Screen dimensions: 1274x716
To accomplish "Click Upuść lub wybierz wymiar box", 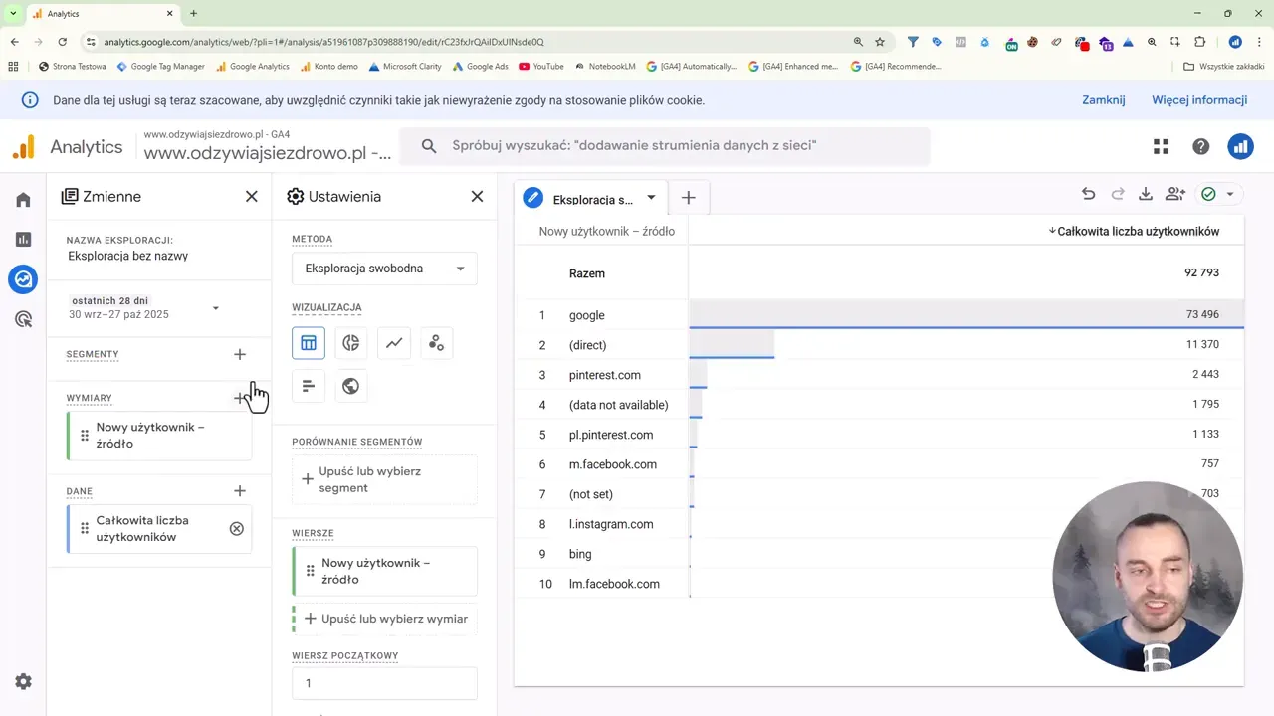I will click(384, 619).
